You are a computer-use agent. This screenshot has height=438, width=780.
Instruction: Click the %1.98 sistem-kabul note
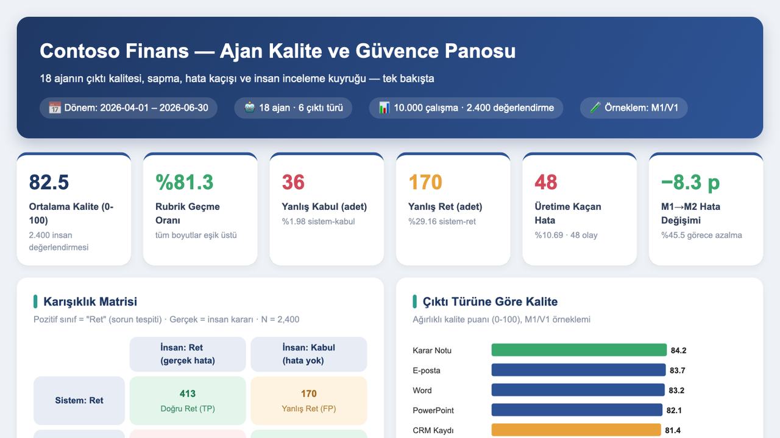point(318,221)
